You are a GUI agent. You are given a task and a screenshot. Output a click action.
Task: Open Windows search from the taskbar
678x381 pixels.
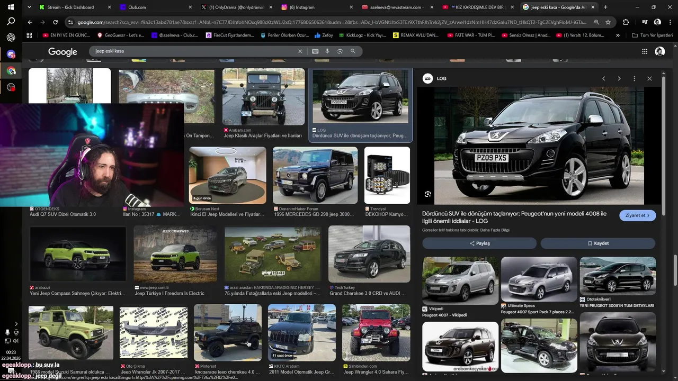click(11, 22)
